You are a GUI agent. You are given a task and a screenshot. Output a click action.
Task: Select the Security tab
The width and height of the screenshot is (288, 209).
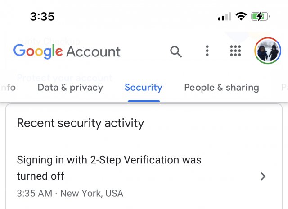[144, 88]
